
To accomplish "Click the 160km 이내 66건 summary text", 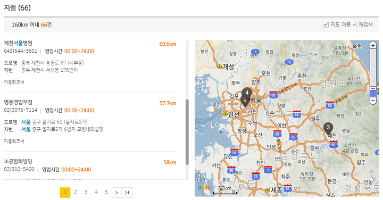I will pos(32,24).
